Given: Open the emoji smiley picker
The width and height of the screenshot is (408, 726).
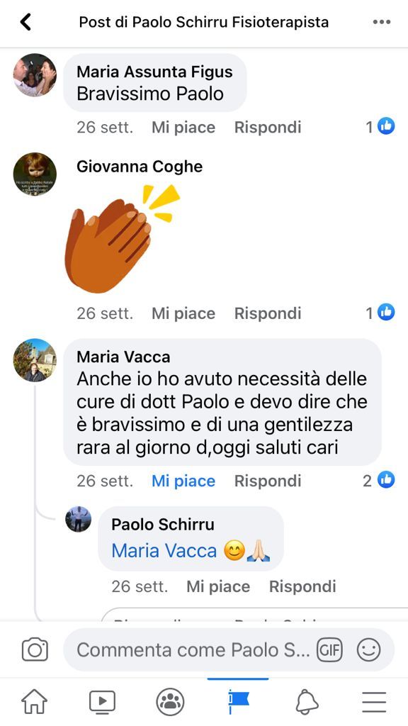Looking at the screenshot, I should (x=368, y=650).
